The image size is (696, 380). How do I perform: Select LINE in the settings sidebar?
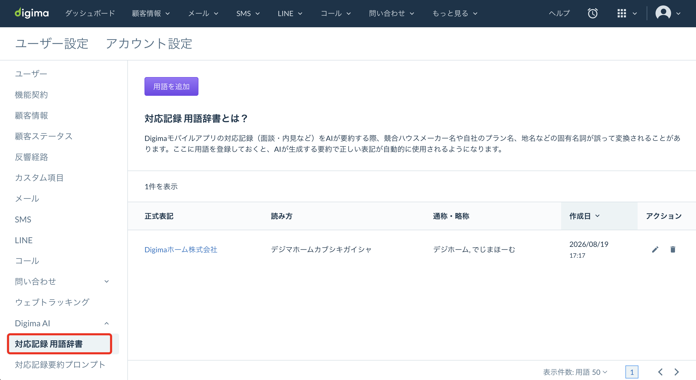click(24, 240)
